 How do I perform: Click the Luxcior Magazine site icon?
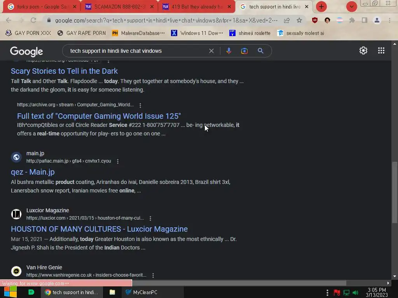point(16,214)
